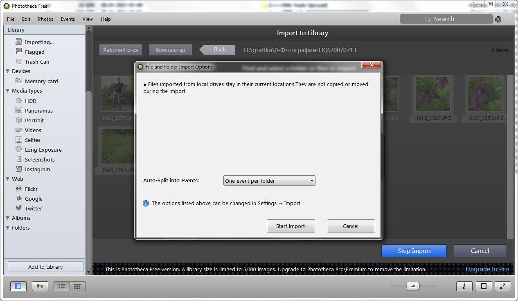Click the blue Stop Import button

click(x=414, y=251)
